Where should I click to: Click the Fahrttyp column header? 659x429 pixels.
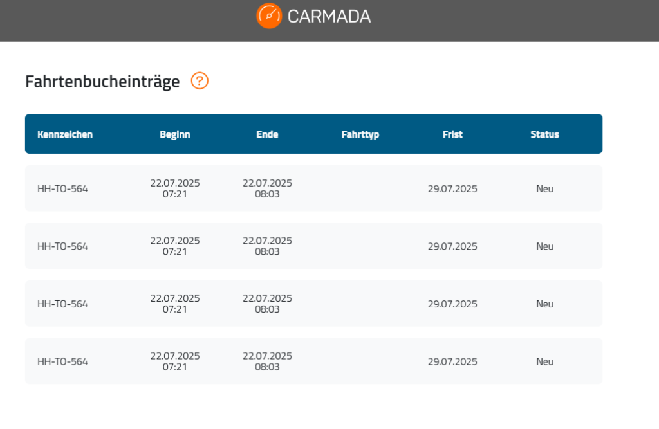pos(360,134)
